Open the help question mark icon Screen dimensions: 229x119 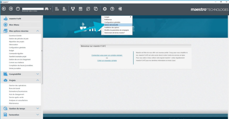pyautogui.click(x=112, y=9)
